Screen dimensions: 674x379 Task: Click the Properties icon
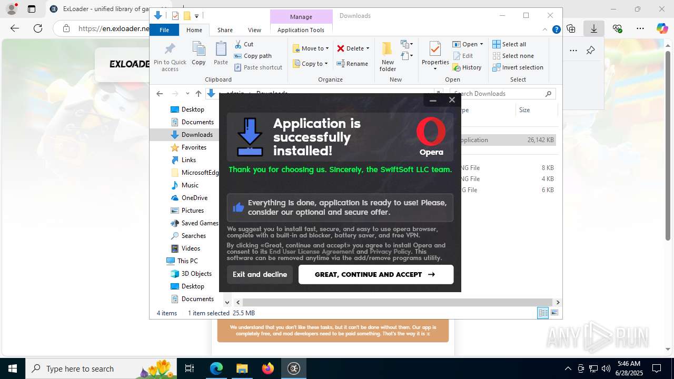(x=435, y=49)
